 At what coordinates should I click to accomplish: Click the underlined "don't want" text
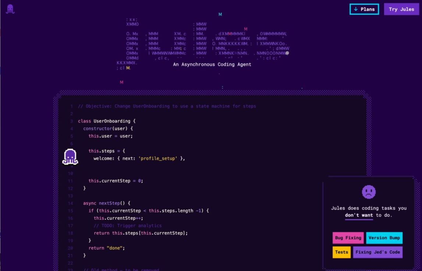pyautogui.click(x=359, y=215)
